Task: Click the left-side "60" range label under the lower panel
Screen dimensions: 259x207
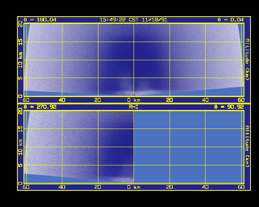Action: tap(26, 187)
